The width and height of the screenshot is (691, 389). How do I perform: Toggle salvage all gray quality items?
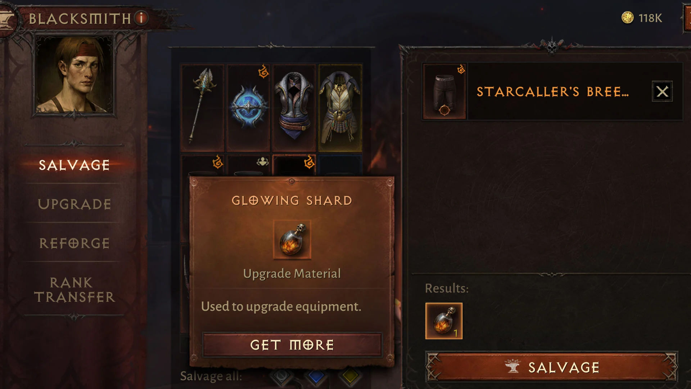[281, 376]
